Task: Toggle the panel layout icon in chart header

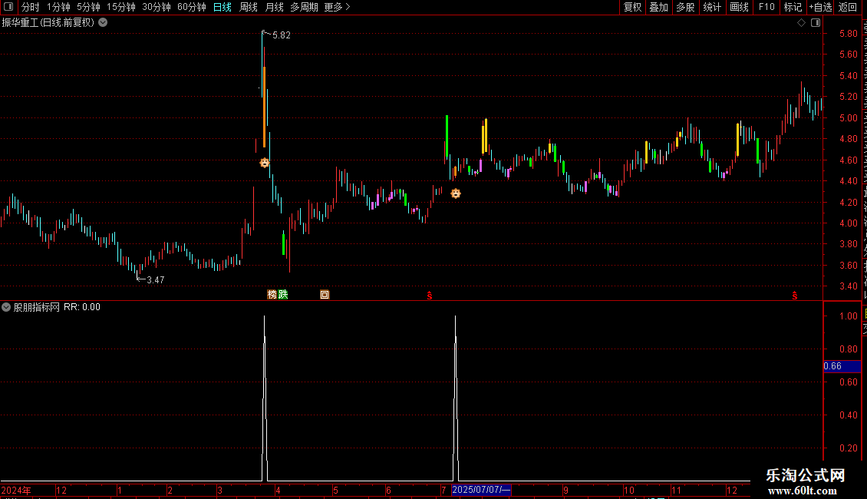Action: pos(816,23)
